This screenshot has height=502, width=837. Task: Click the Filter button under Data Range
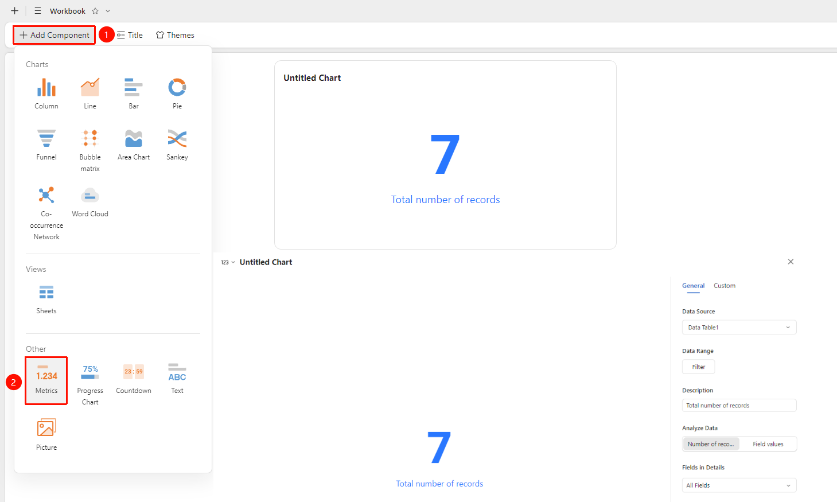699,367
